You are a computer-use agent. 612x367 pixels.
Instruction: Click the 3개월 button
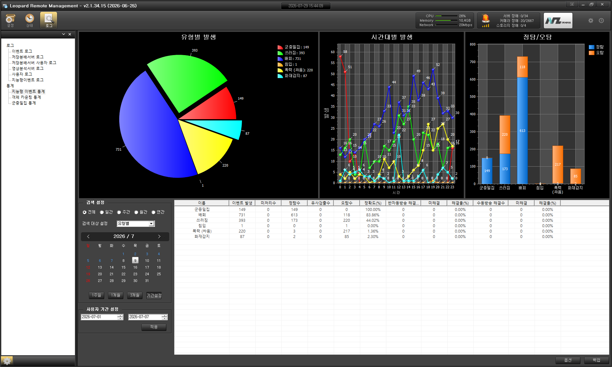[x=135, y=295]
